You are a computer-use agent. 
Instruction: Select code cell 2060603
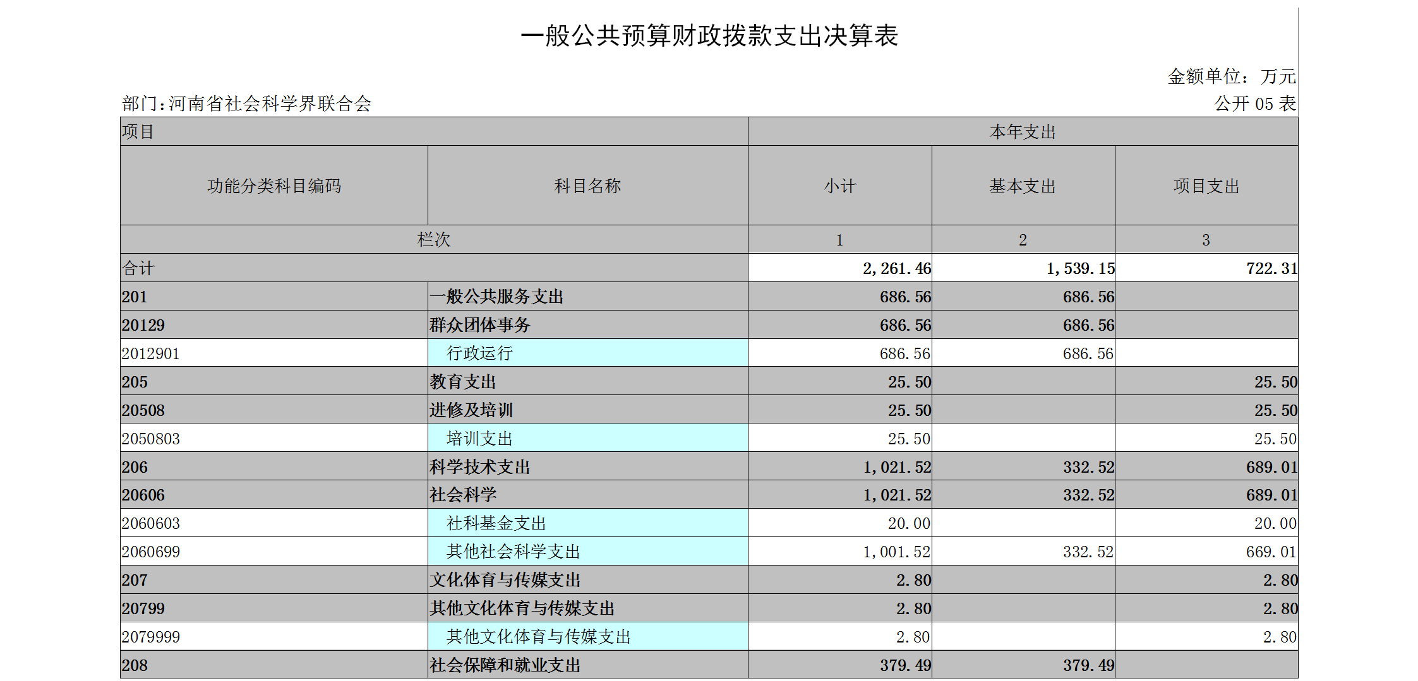pos(274,523)
